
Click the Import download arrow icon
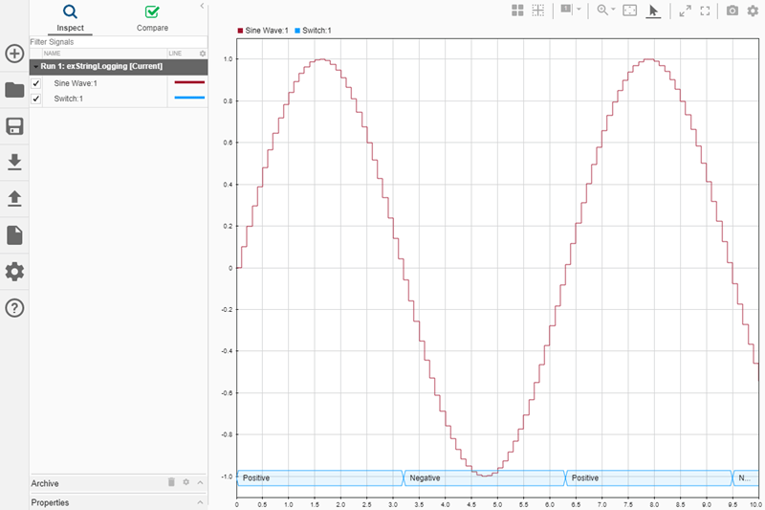(14, 162)
